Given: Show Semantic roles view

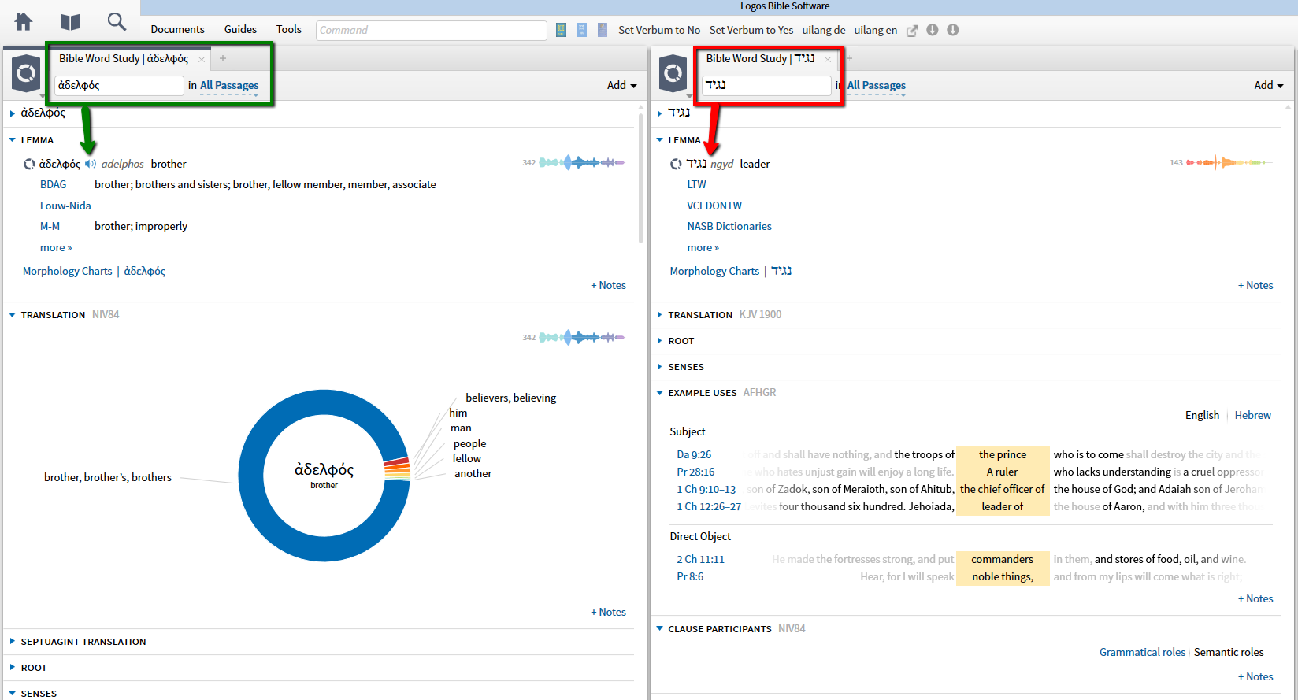Looking at the screenshot, I should click(1229, 652).
